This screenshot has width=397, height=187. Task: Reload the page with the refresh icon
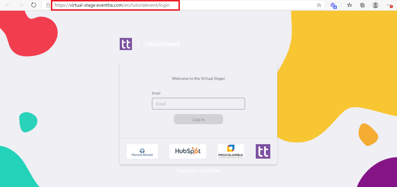[34, 5]
